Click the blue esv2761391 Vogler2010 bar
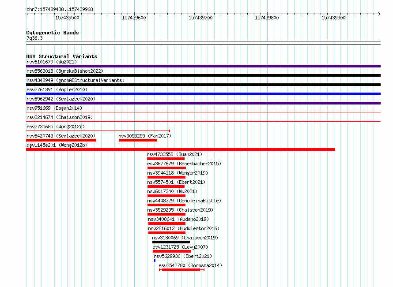 pos(203,94)
